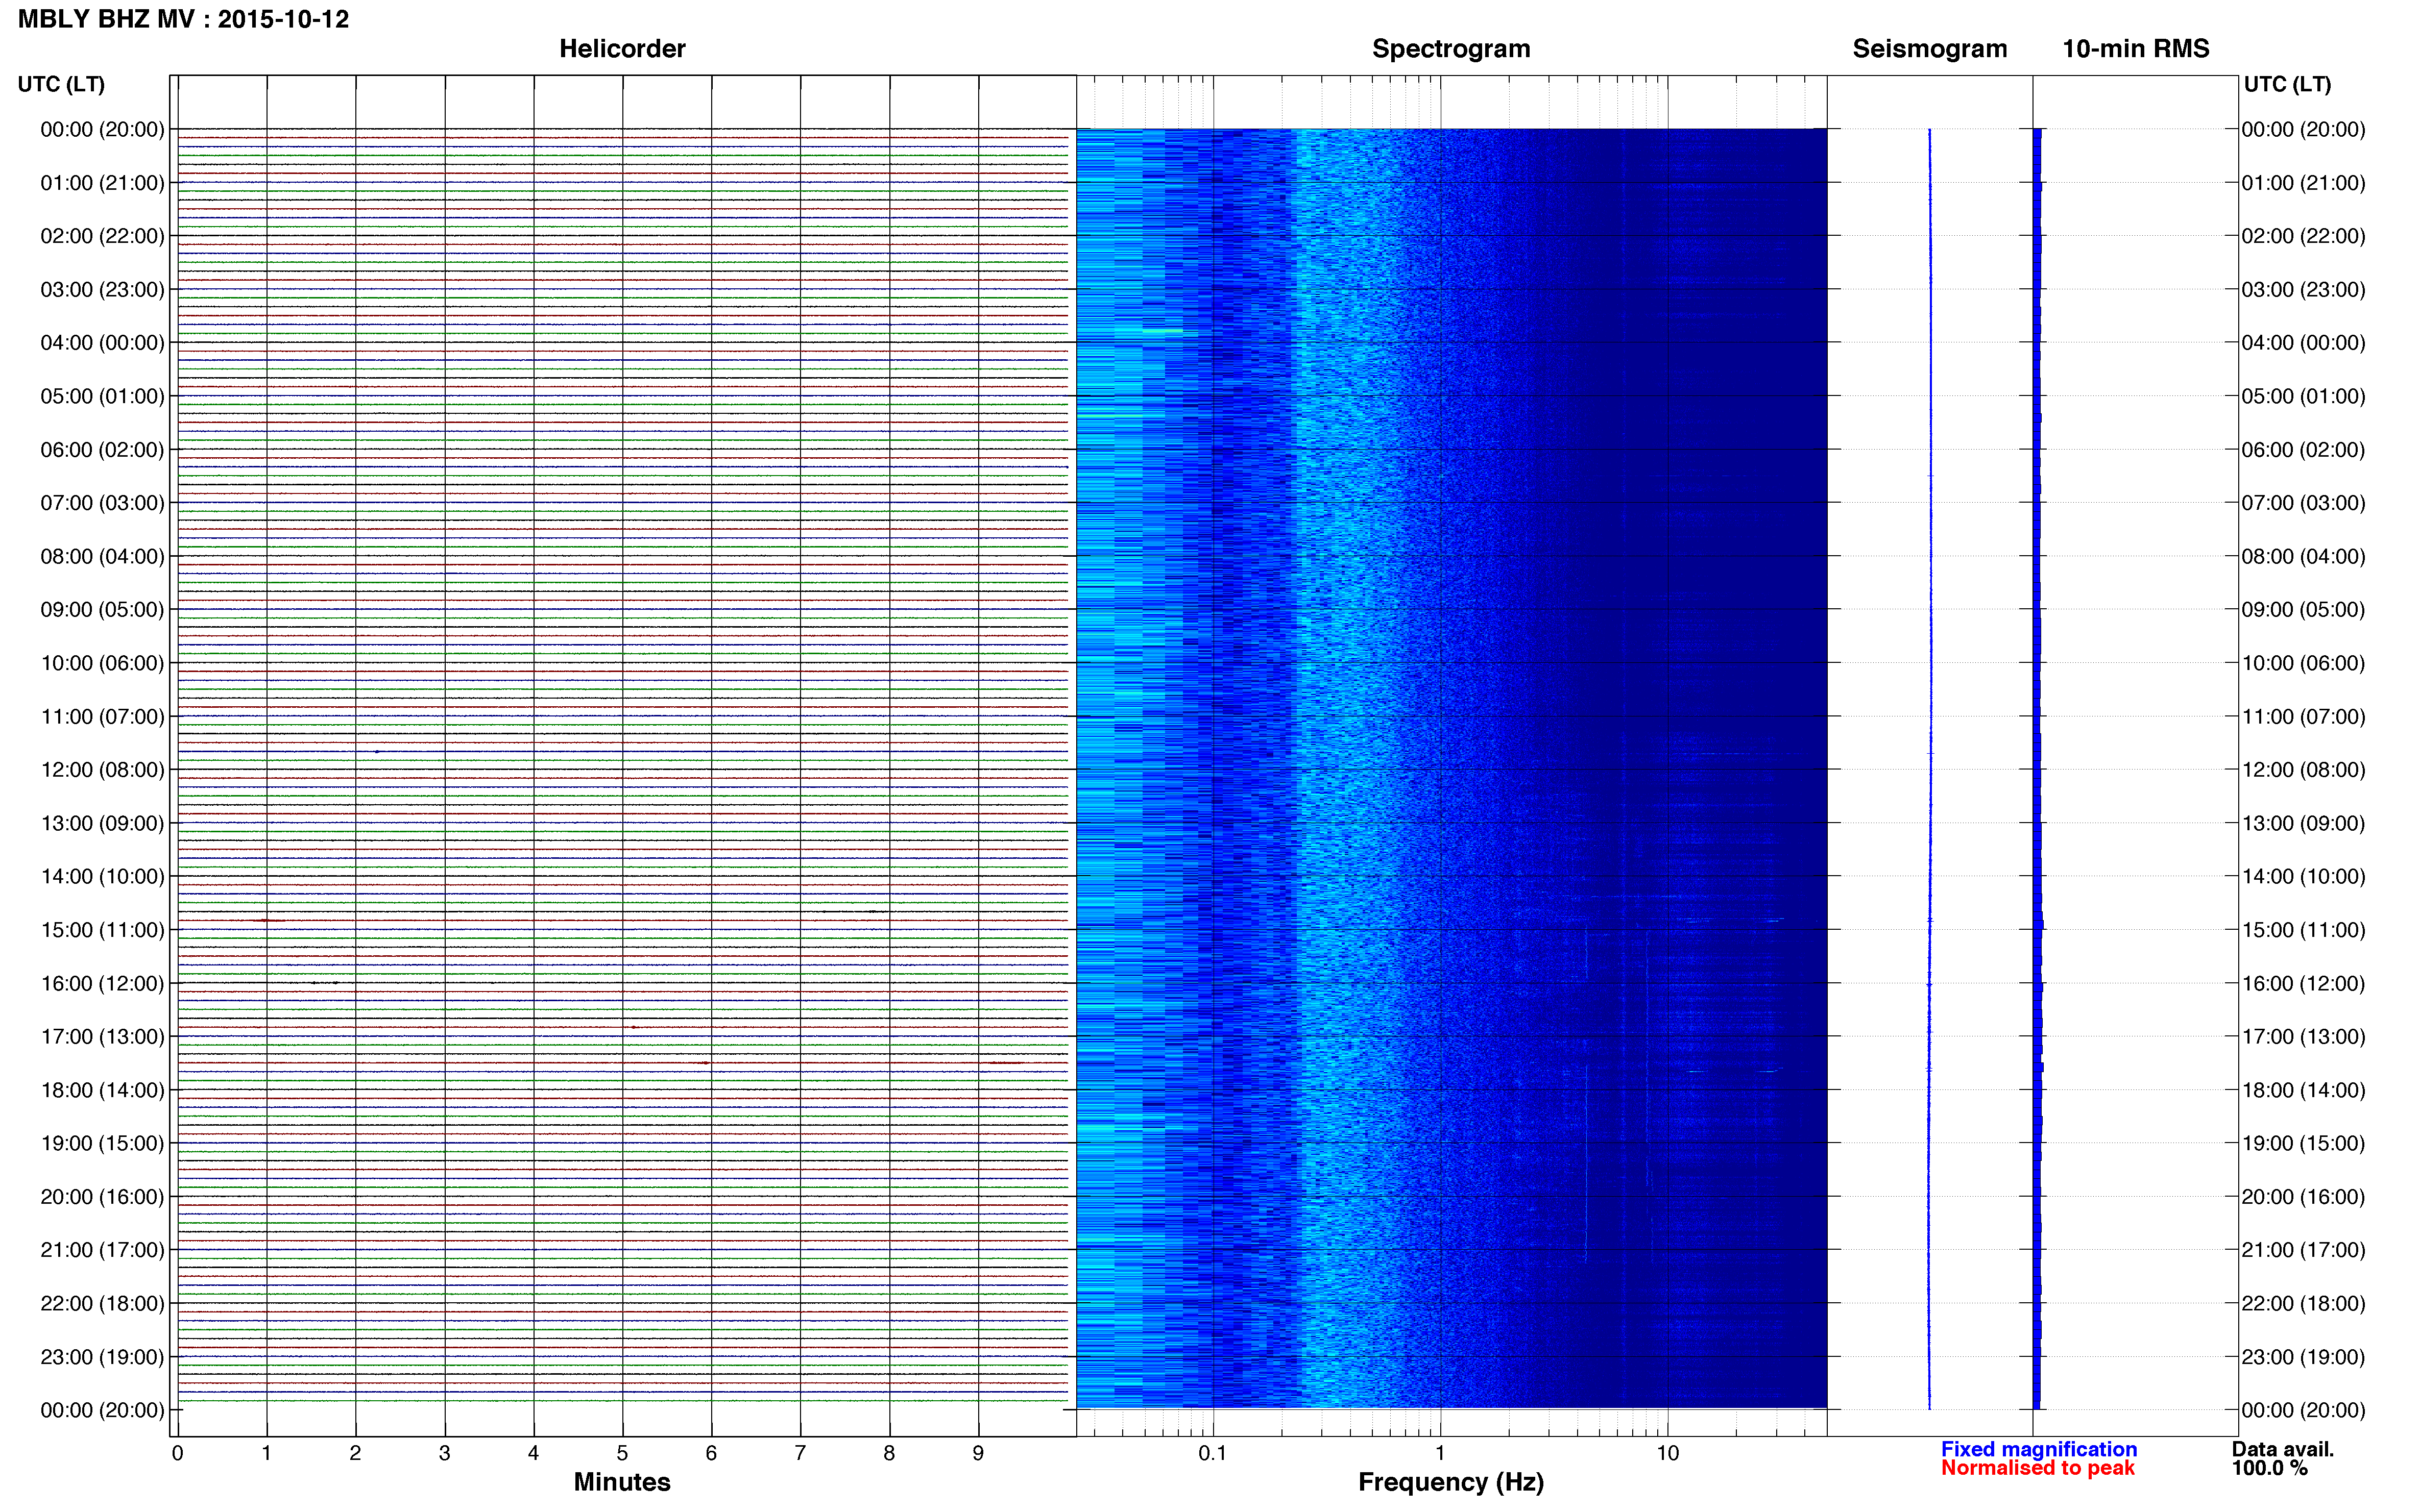Click the blue 10-min RMS bar

click(x=2037, y=769)
